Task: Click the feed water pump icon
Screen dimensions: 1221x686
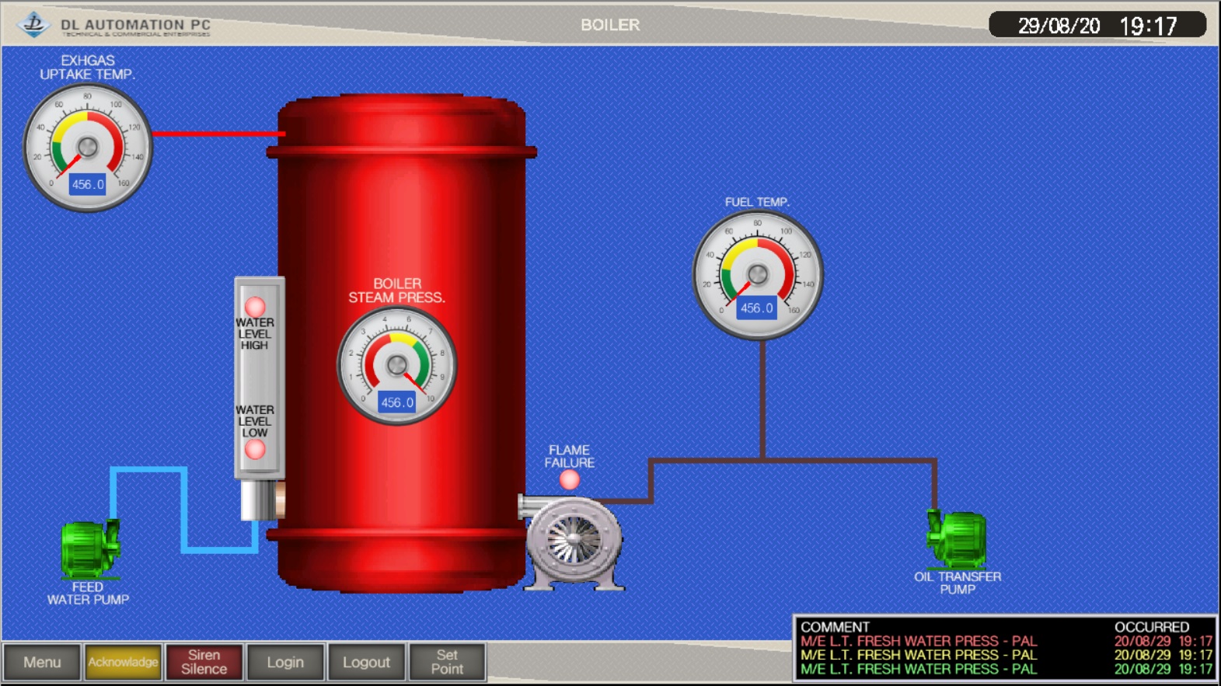Action: click(x=89, y=548)
